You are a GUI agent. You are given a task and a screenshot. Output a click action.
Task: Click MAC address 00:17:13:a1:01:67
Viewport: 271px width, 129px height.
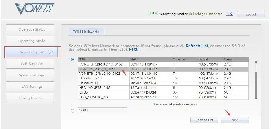144,64
